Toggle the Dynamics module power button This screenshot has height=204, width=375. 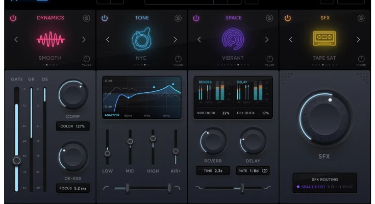(13, 18)
